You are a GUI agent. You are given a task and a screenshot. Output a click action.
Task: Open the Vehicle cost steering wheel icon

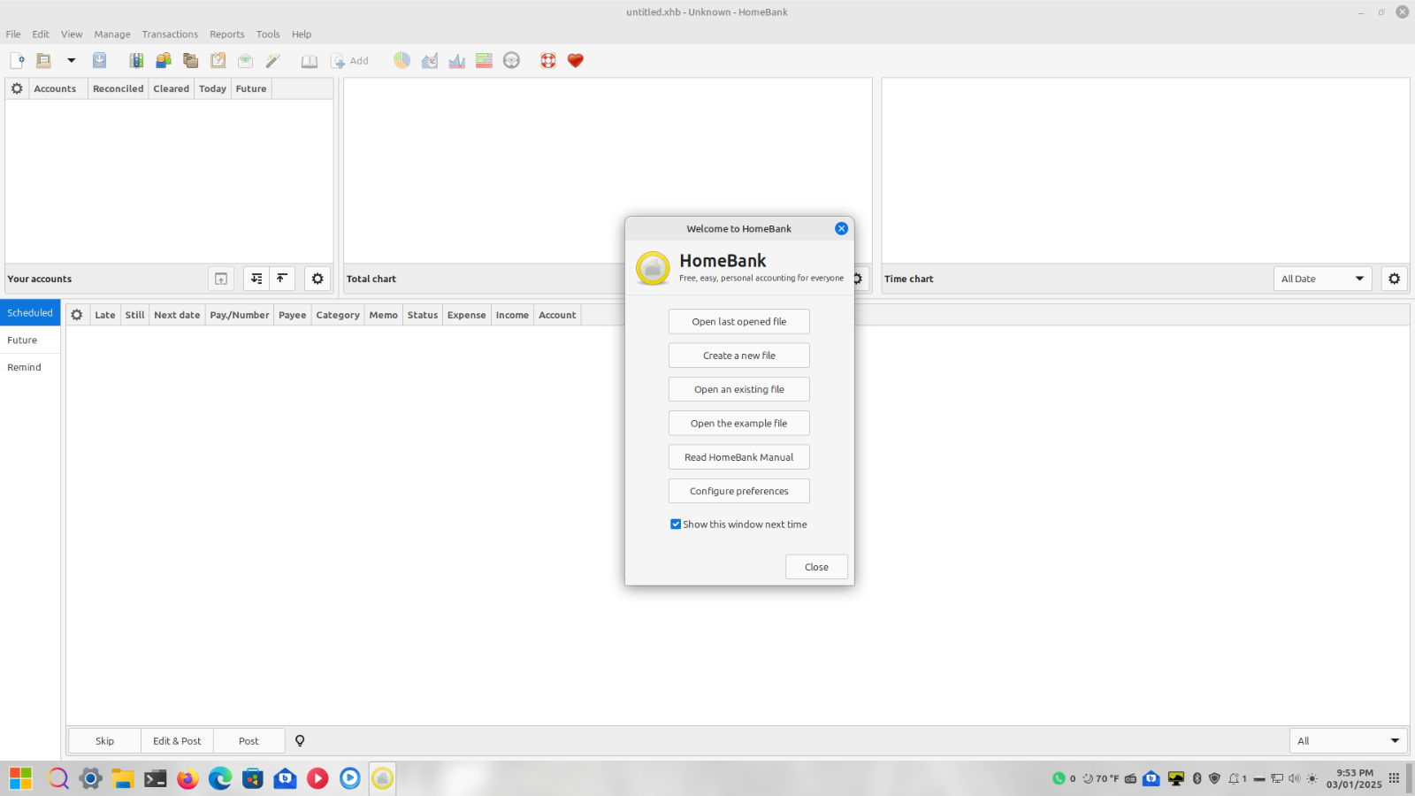511,60
